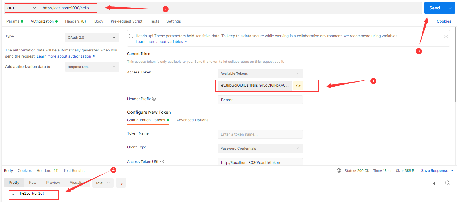Switch to the request Body tab
The height and width of the screenshot is (202, 457).
[x=99, y=21]
